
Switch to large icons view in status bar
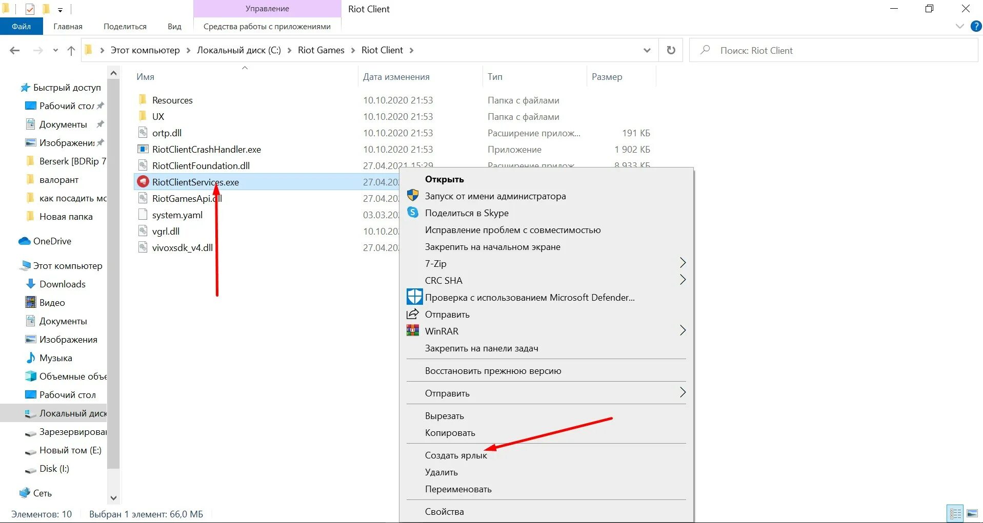tap(972, 513)
